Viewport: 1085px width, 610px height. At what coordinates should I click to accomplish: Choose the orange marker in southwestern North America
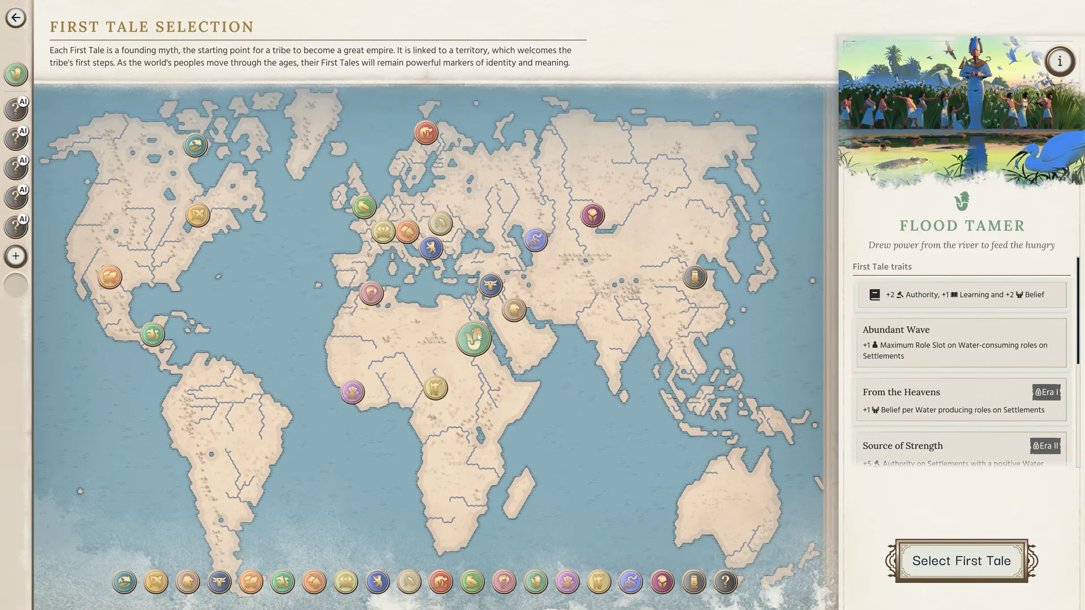coord(110,277)
